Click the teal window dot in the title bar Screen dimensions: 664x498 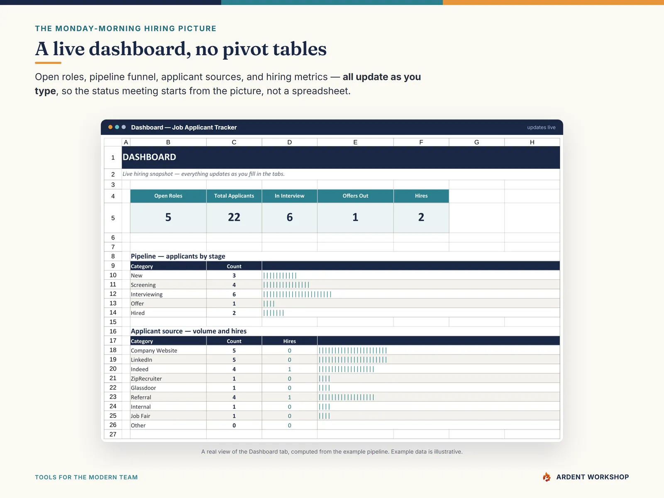(x=117, y=127)
